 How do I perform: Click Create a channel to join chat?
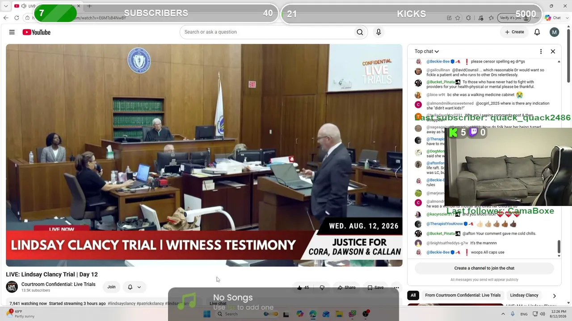point(484,268)
